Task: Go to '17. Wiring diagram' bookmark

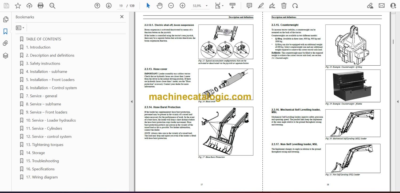Action: [x=42, y=177]
